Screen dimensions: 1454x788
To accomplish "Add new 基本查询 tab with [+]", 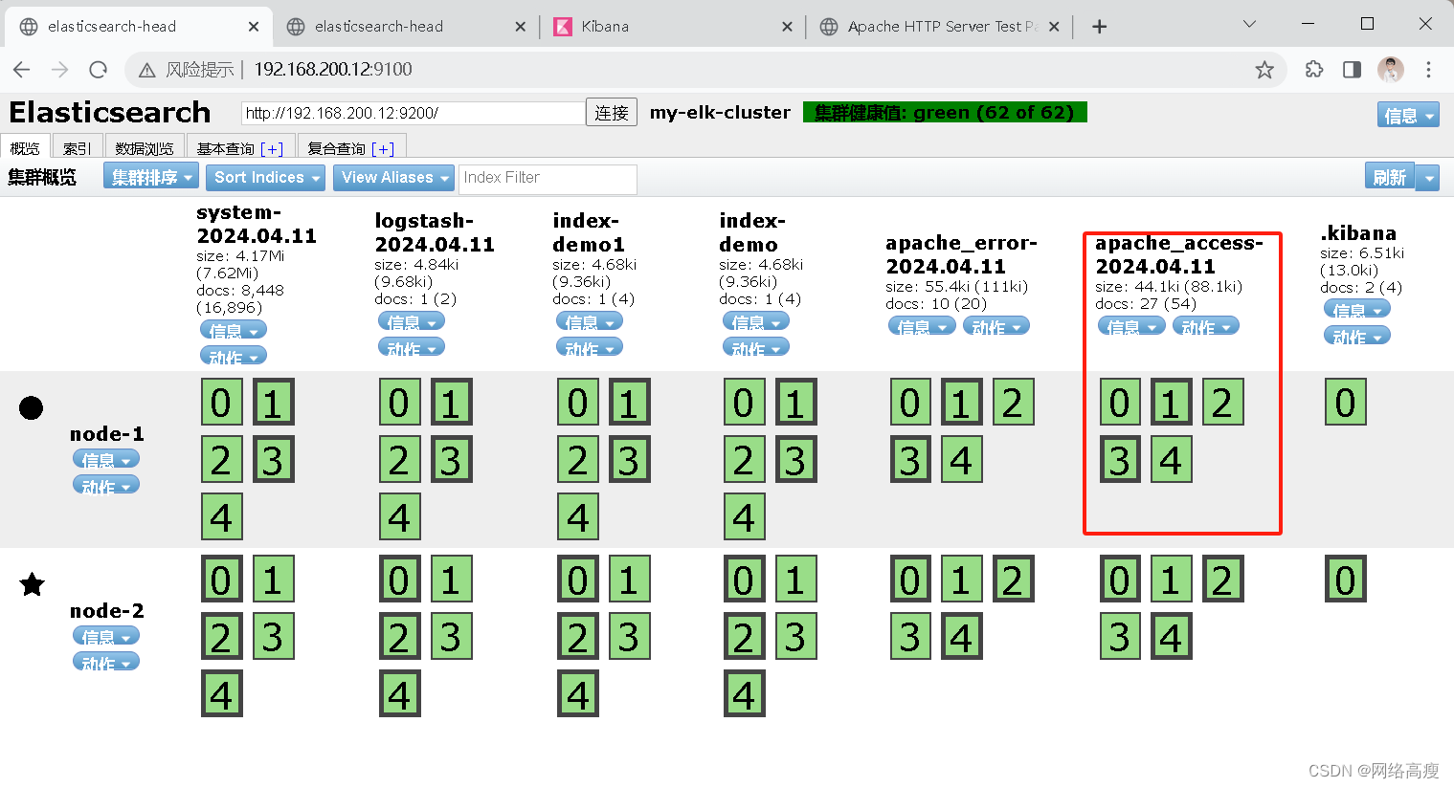I will click(x=274, y=149).
